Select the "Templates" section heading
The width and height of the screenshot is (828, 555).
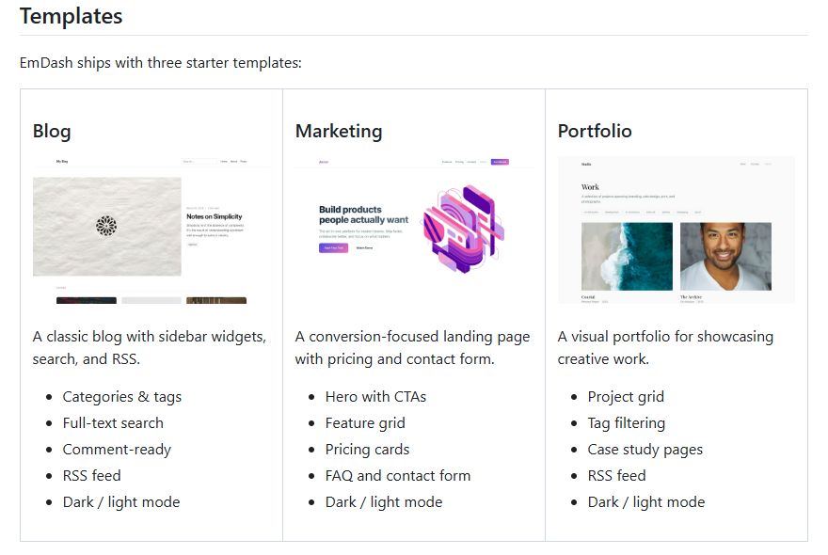[71, 16]
